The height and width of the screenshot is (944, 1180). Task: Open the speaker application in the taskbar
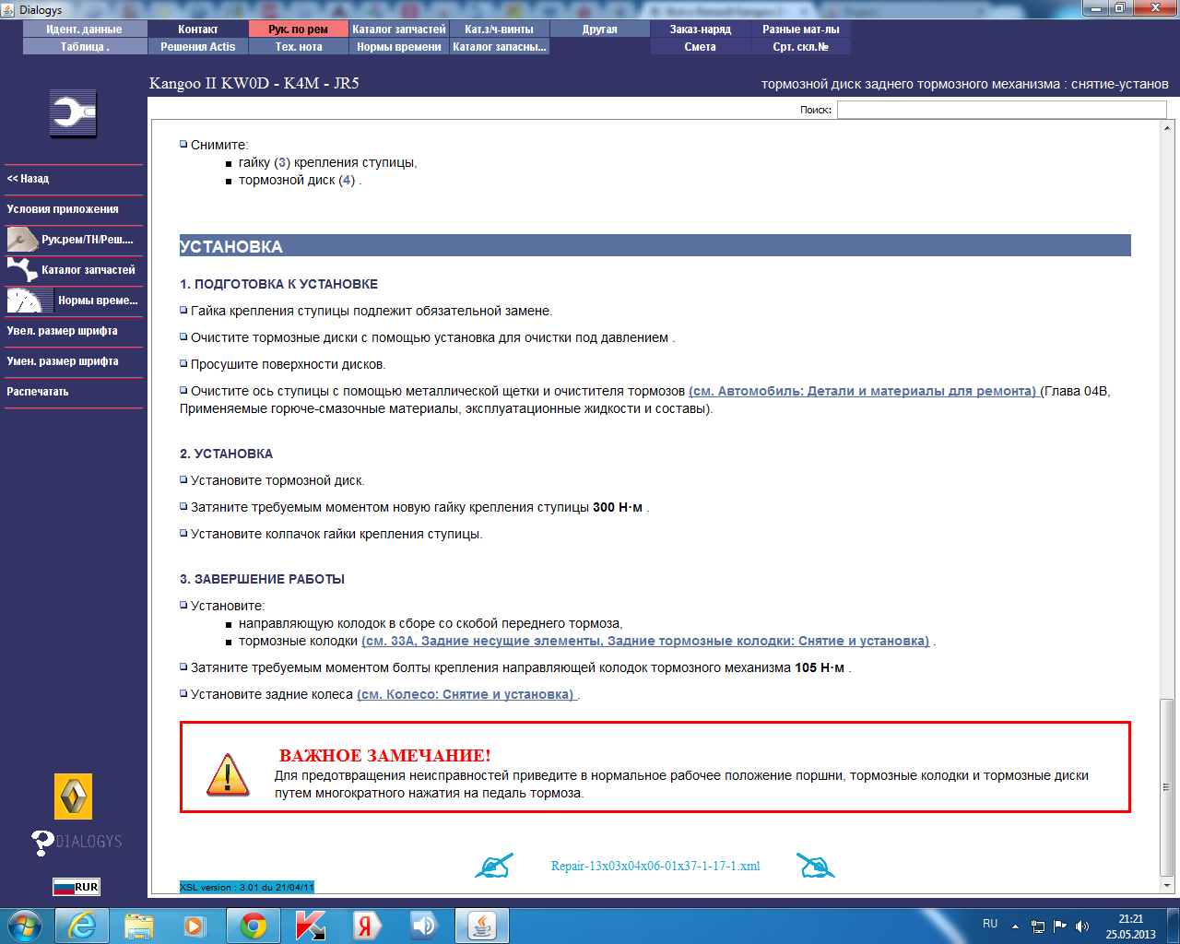423,926
